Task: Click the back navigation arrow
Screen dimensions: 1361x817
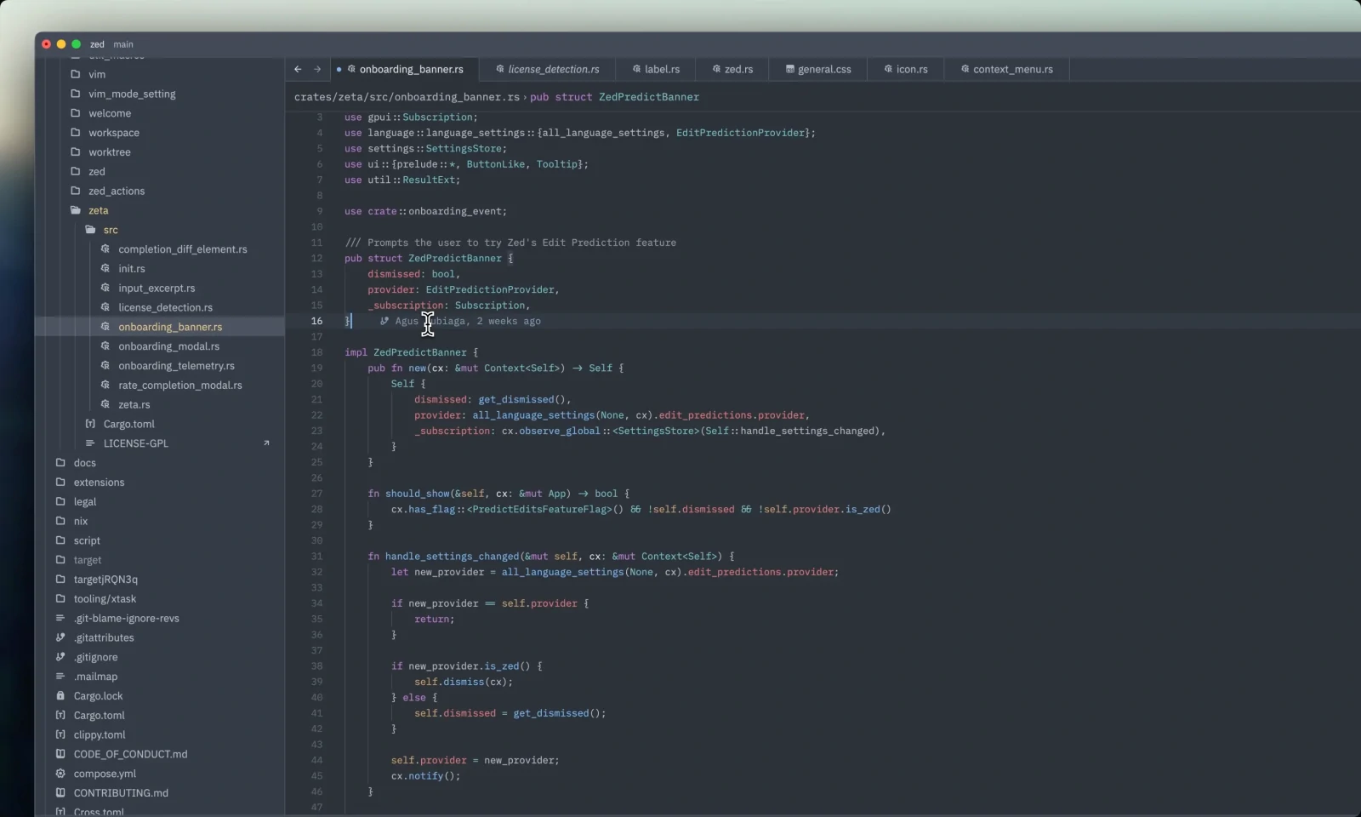Action: (297, 69)
